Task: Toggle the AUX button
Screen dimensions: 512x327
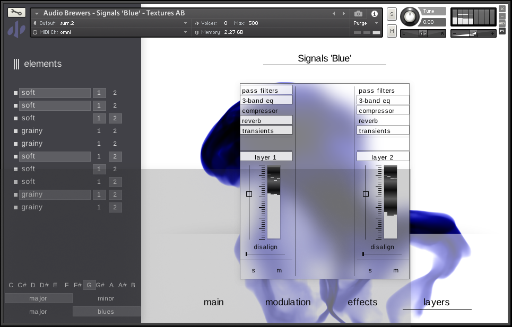Action: tap(502, 23)
